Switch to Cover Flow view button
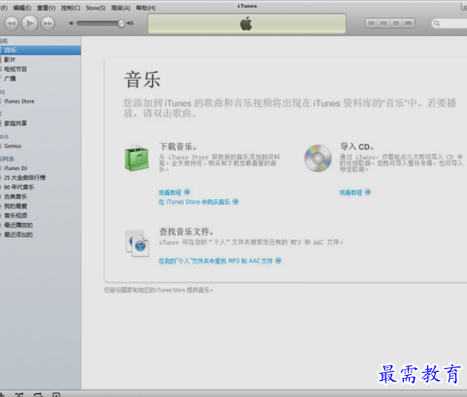Image resolution: width=467 pixels, height=397 pixels. 408,23
